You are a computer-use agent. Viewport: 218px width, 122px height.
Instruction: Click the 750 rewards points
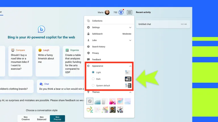(x=115, y=12)
